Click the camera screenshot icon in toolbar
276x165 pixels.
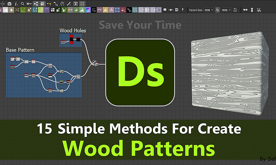point(9,3)
